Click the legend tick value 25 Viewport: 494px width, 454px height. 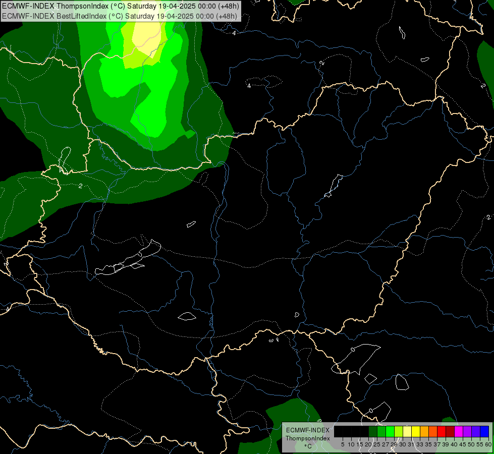coord(377,444)
